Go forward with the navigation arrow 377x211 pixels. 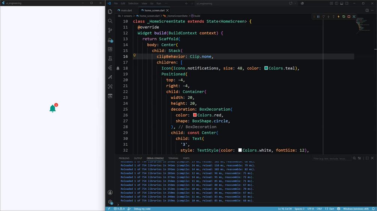[x=192, y=3]
